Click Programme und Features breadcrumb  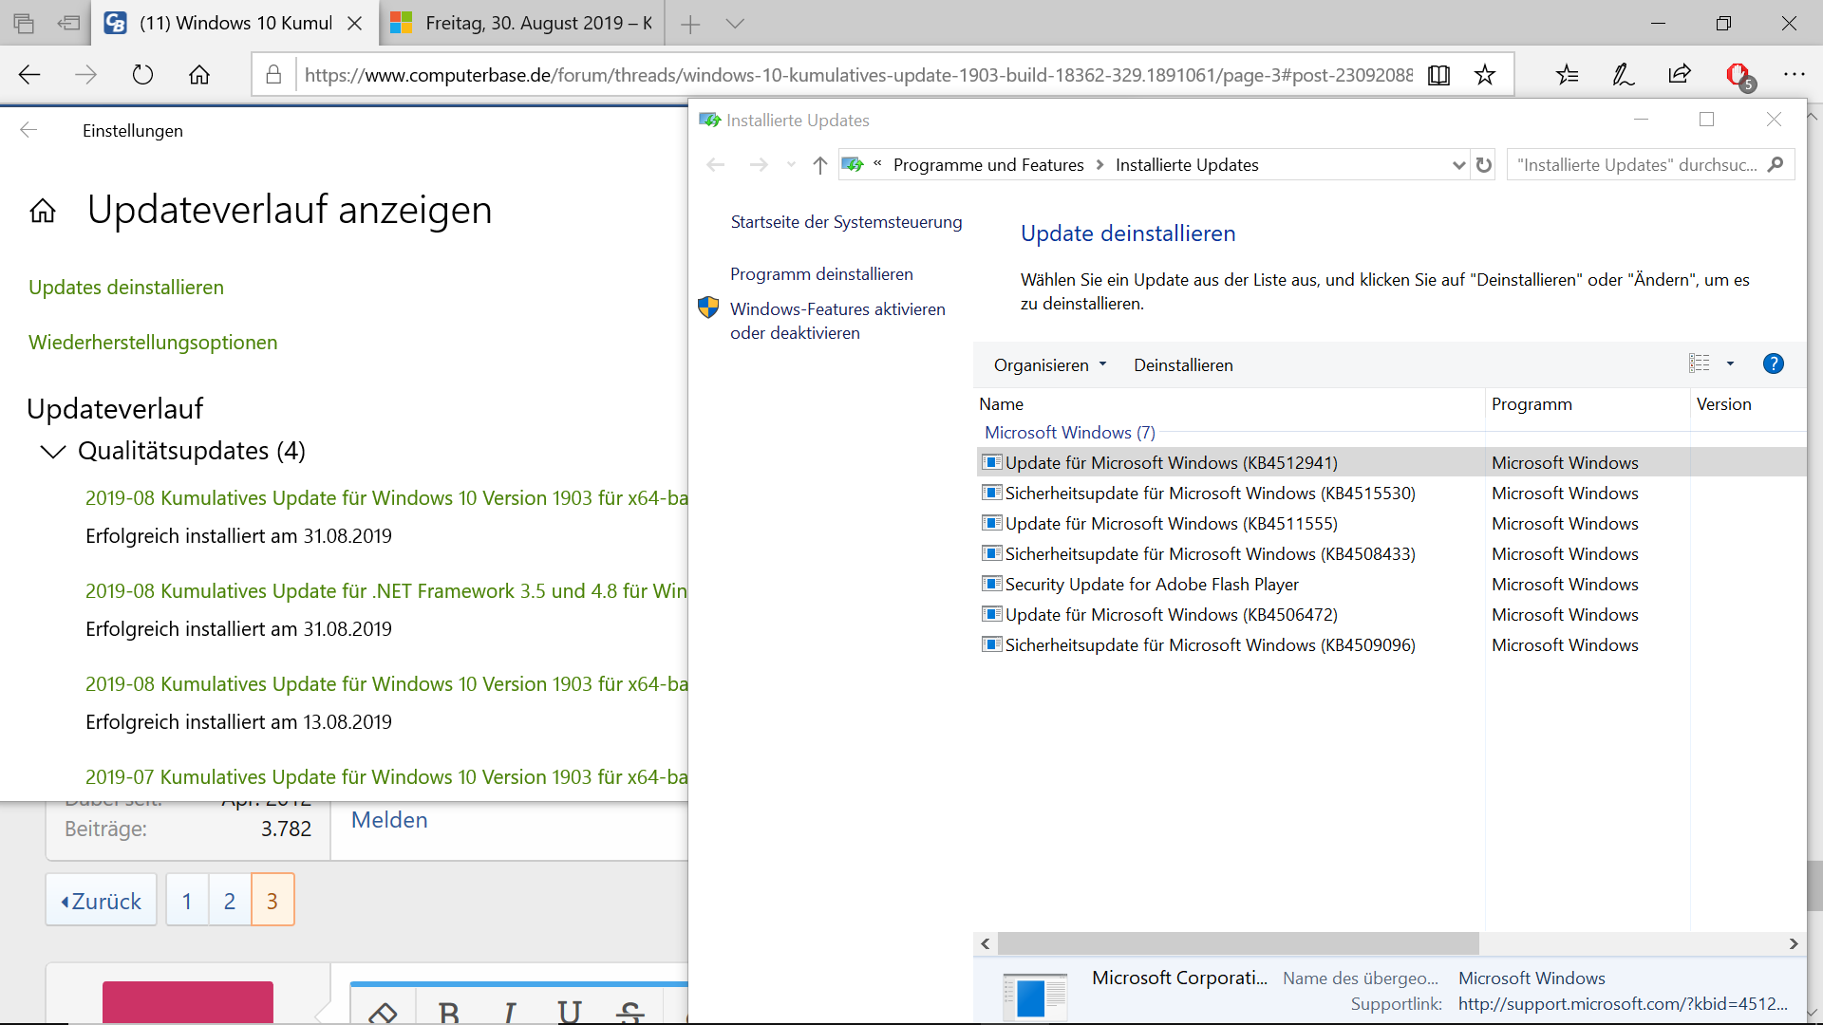[x=988, y=165]
